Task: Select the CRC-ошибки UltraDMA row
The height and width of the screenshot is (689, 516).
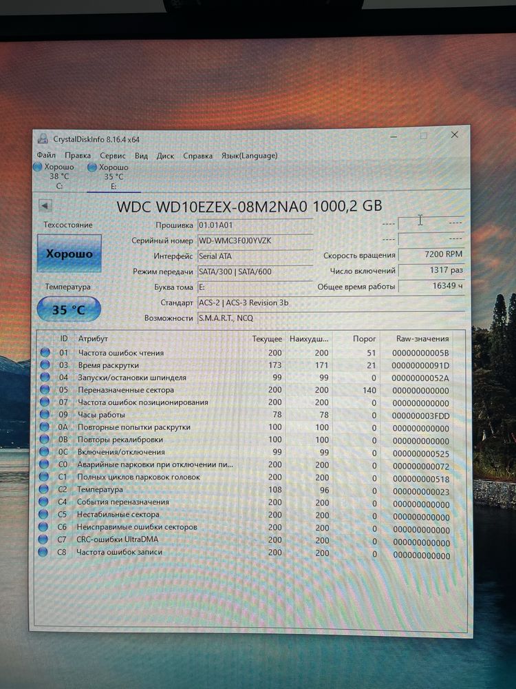Action: click(246, 540)
